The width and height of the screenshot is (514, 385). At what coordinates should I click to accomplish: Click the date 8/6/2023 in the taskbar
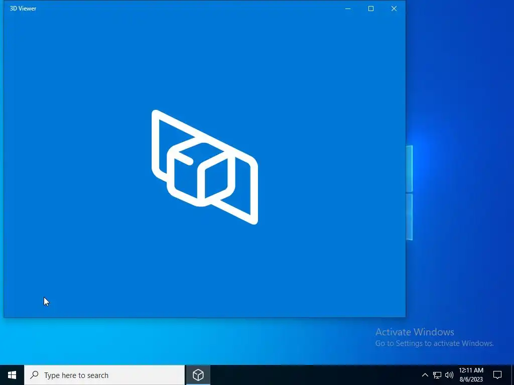tap(471, 379)
